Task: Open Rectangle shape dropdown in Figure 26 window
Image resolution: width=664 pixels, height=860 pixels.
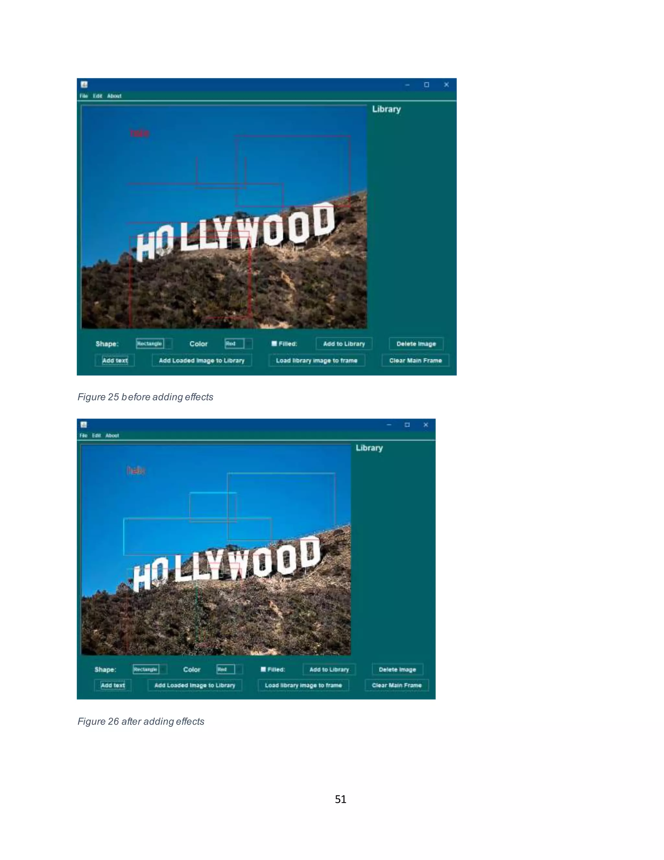Action: [149, 669]
